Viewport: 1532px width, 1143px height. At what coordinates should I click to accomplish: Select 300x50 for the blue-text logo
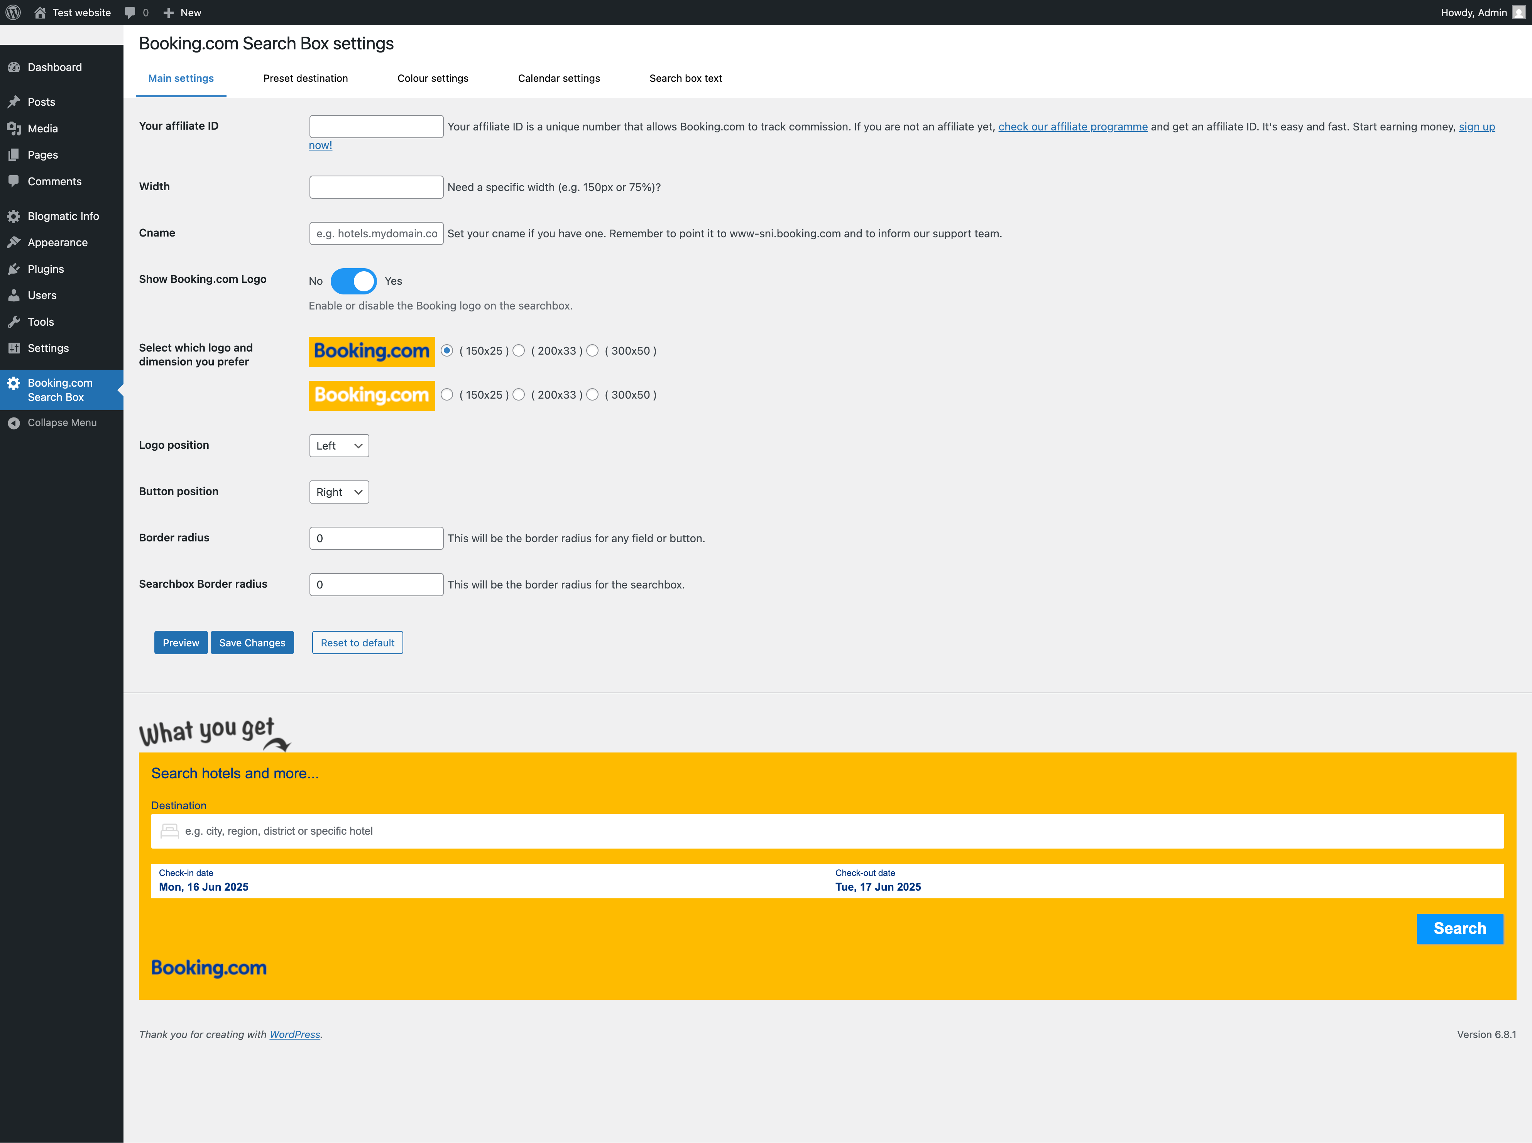tap(592, 351)
